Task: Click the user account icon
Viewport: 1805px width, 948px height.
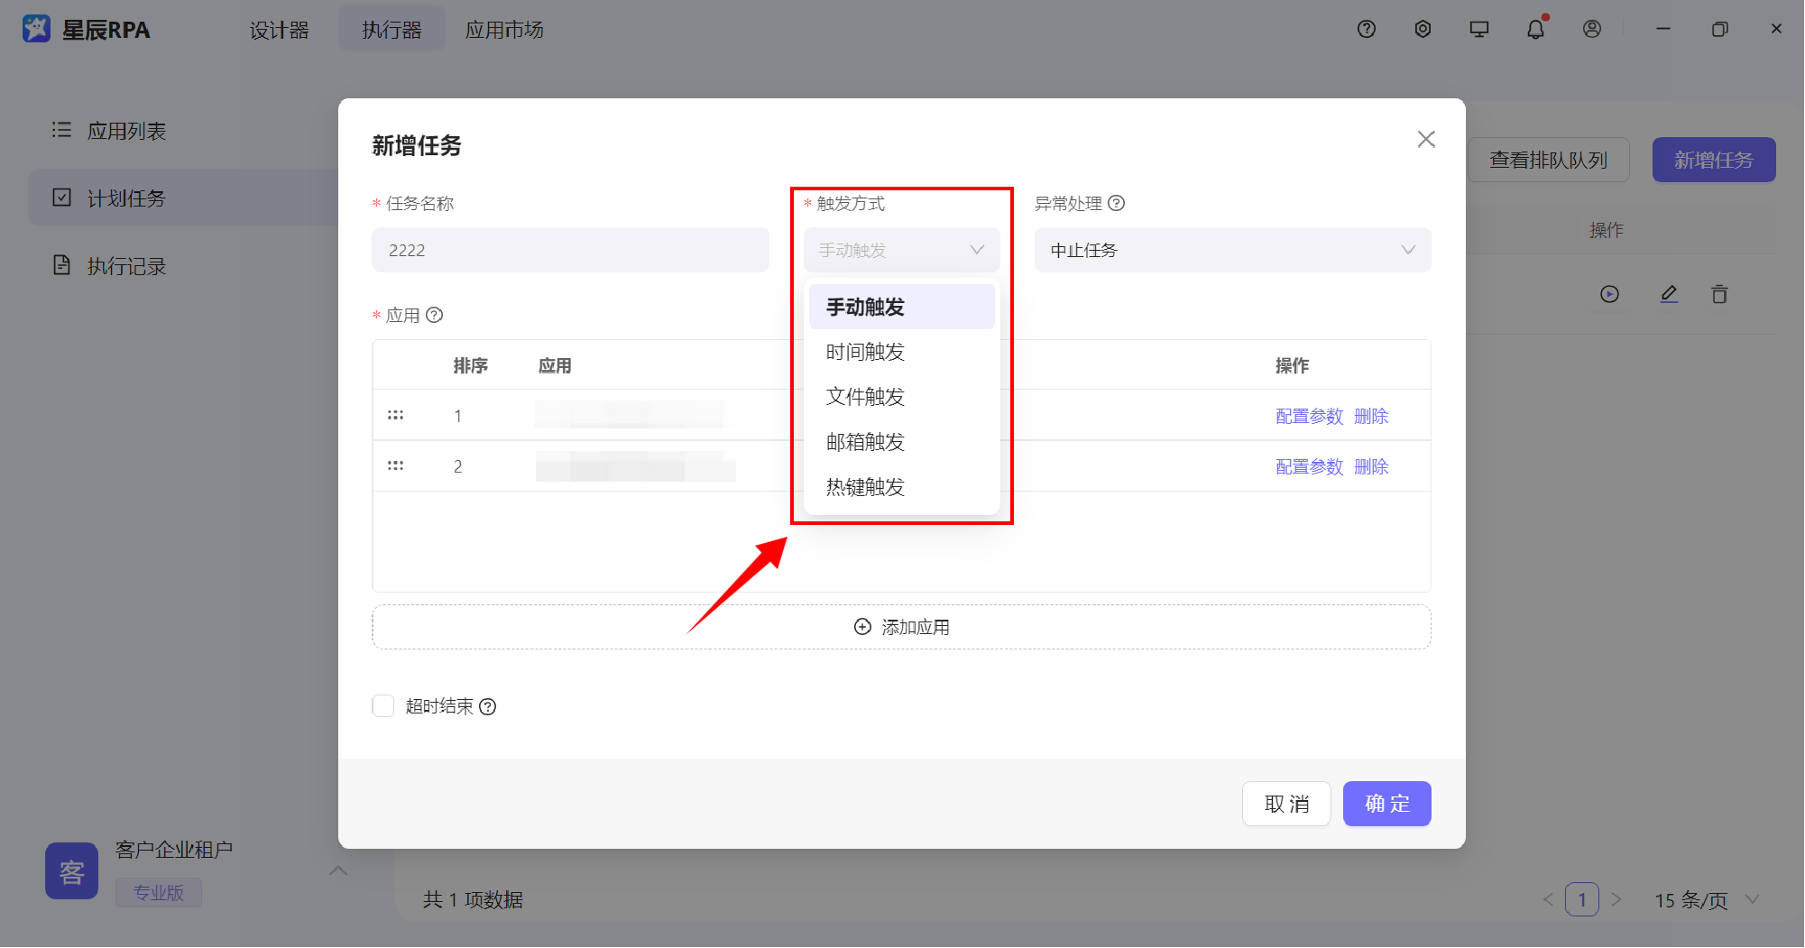Action: pyautogui.click(x=1591, y=29)
